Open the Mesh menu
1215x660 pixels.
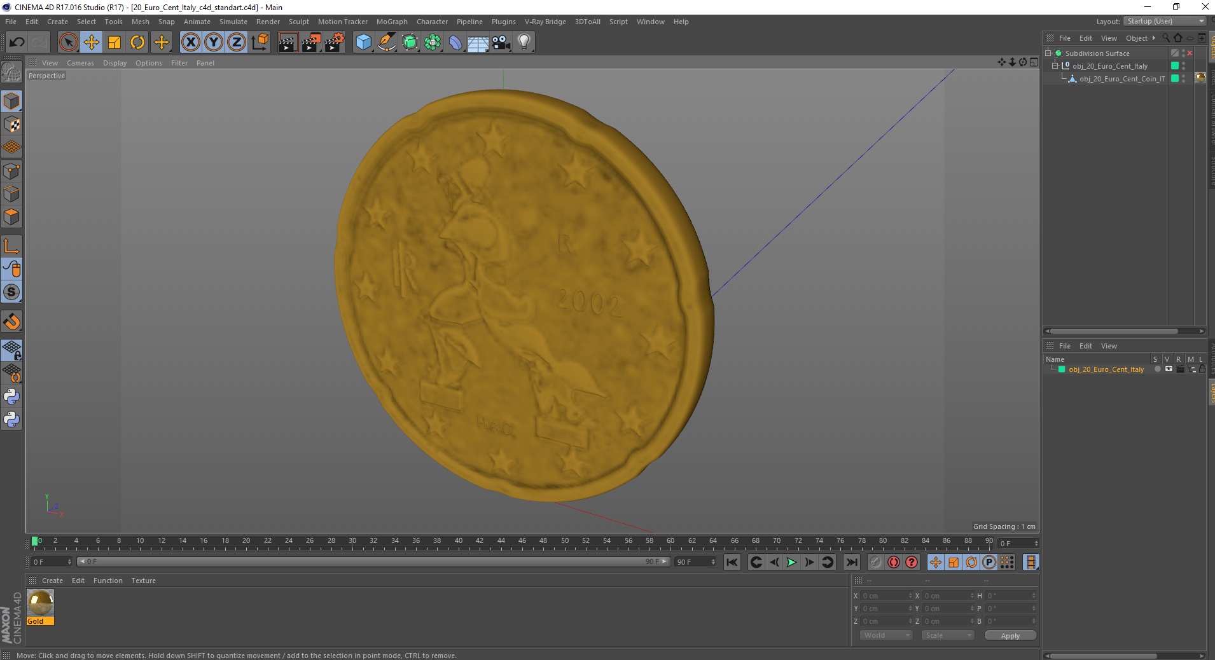[140, 22]
